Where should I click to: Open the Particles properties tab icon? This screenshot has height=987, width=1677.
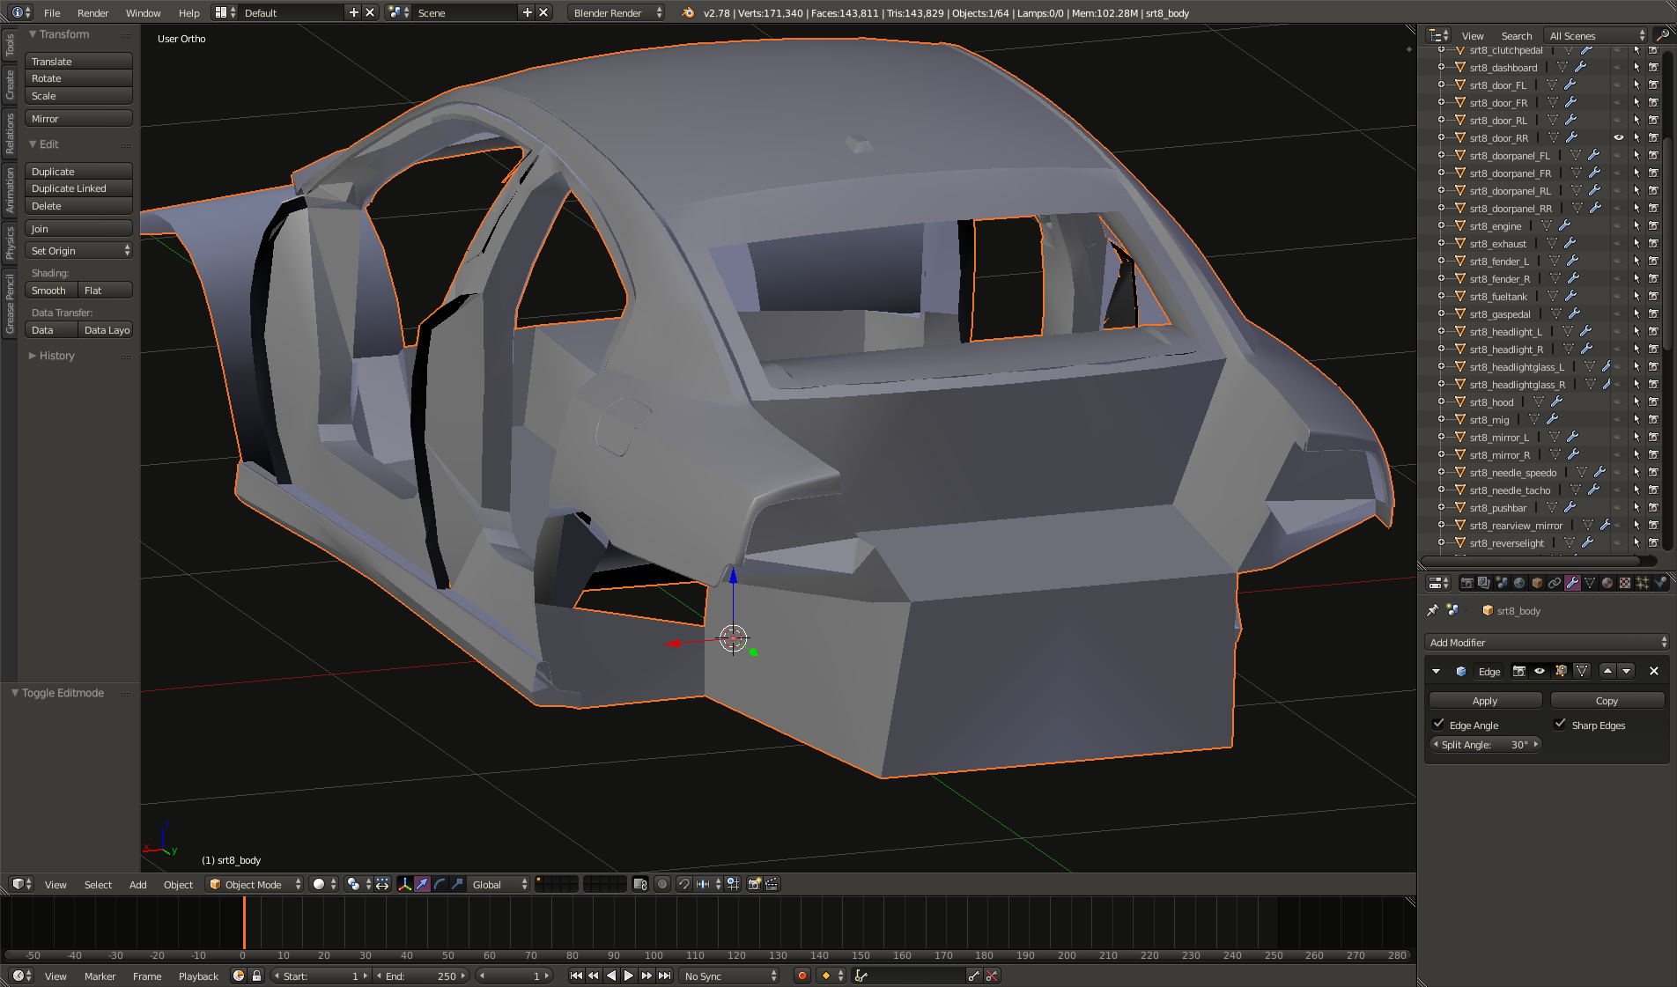pos(1643,583)
